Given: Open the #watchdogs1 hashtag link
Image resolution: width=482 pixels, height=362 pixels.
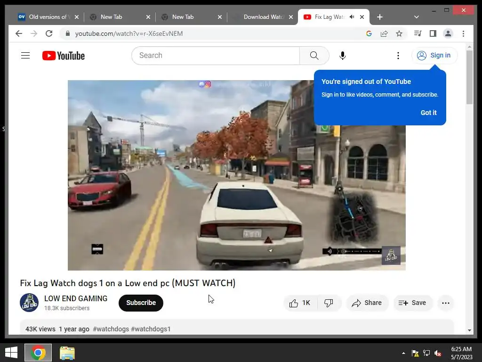Looking at the screenshot, I should [x=151, y=329].
